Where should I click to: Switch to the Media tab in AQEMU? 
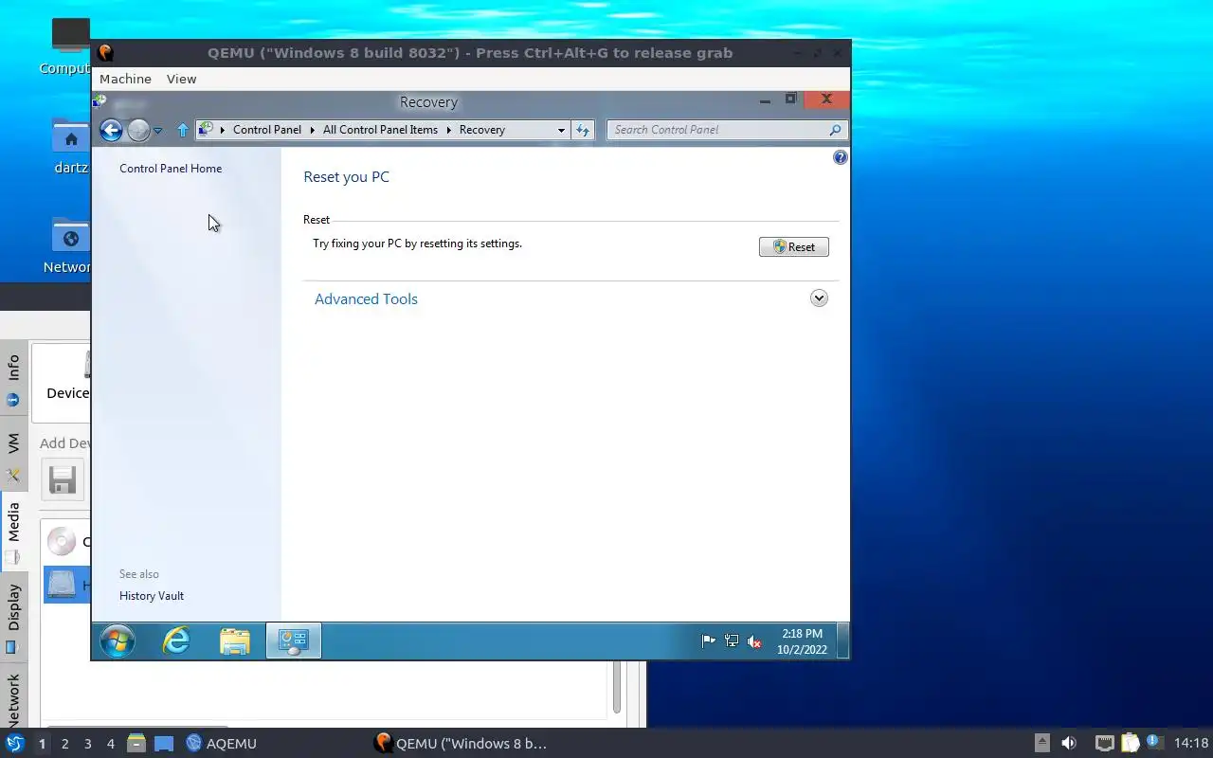coord(13,532)
